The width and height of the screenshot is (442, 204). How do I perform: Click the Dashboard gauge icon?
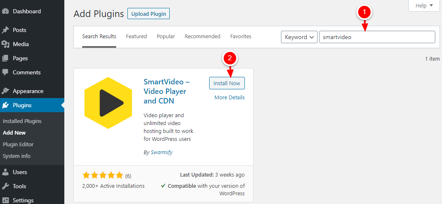[5, 12]
